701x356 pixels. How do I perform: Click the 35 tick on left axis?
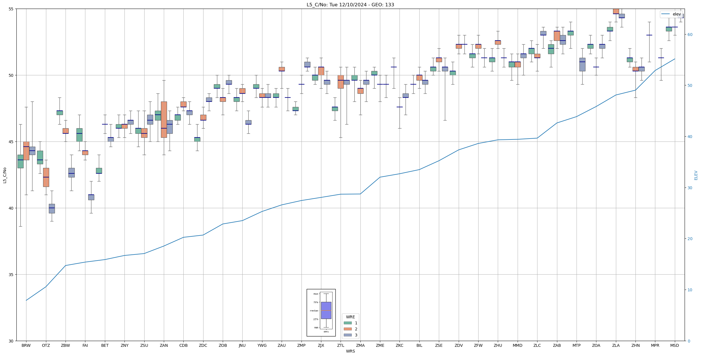pos(11,275)
